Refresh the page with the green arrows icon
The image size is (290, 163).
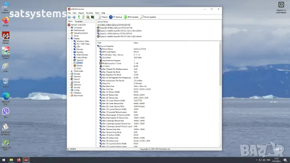(x=83, y=17)
